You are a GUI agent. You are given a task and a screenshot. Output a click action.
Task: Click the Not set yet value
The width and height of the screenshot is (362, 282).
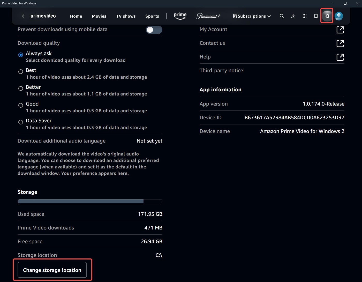(x=149, y=141)
